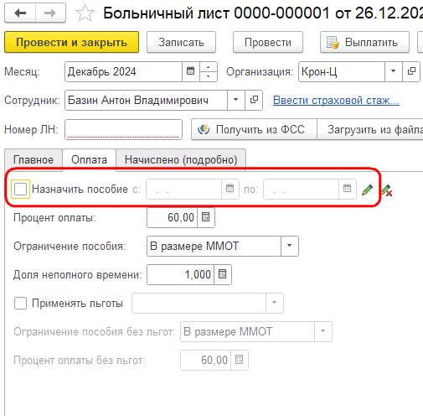Click Получить из ФСС button
The width and height of the screenshot is (423, 416).
(x=254, y=129)
